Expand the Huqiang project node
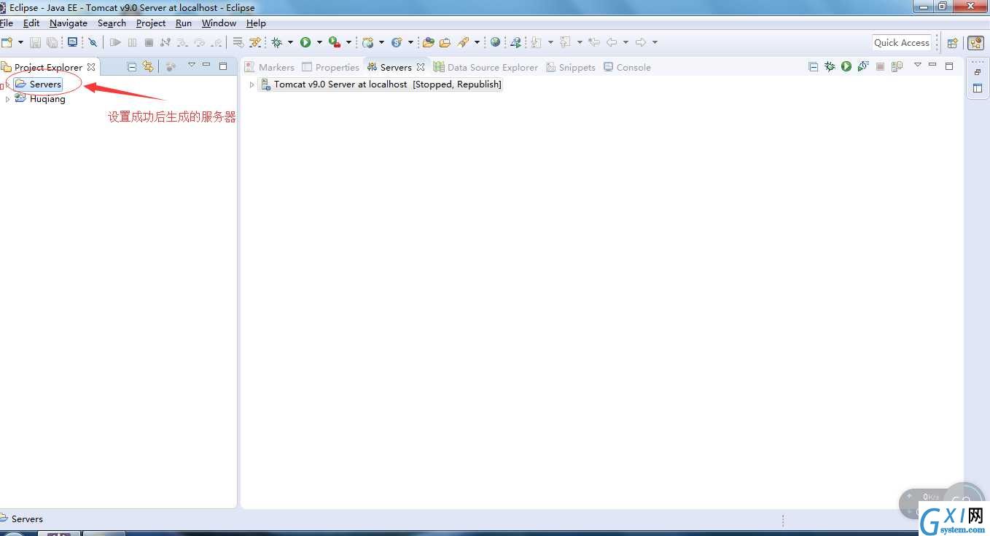Screen dimensions: 990x536 tap(7, 99)
